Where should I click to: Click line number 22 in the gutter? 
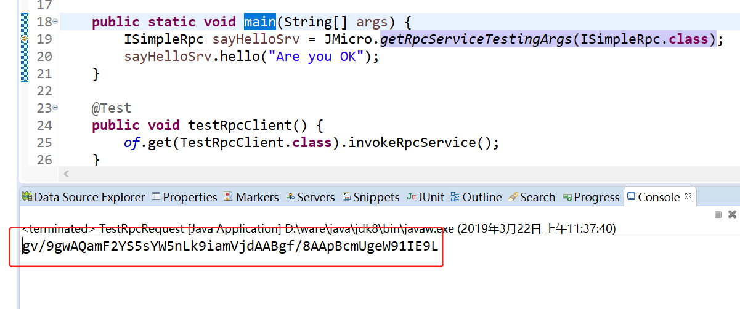(x=44, y=91)
